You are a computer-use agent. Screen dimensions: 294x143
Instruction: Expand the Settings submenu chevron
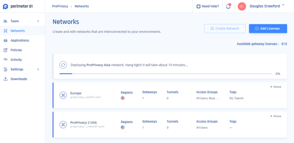(38, 69)
